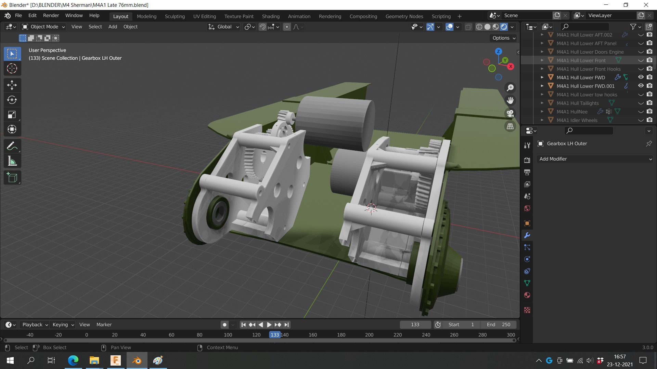Expand M4A1 Idler Wheels tree item

542,120
